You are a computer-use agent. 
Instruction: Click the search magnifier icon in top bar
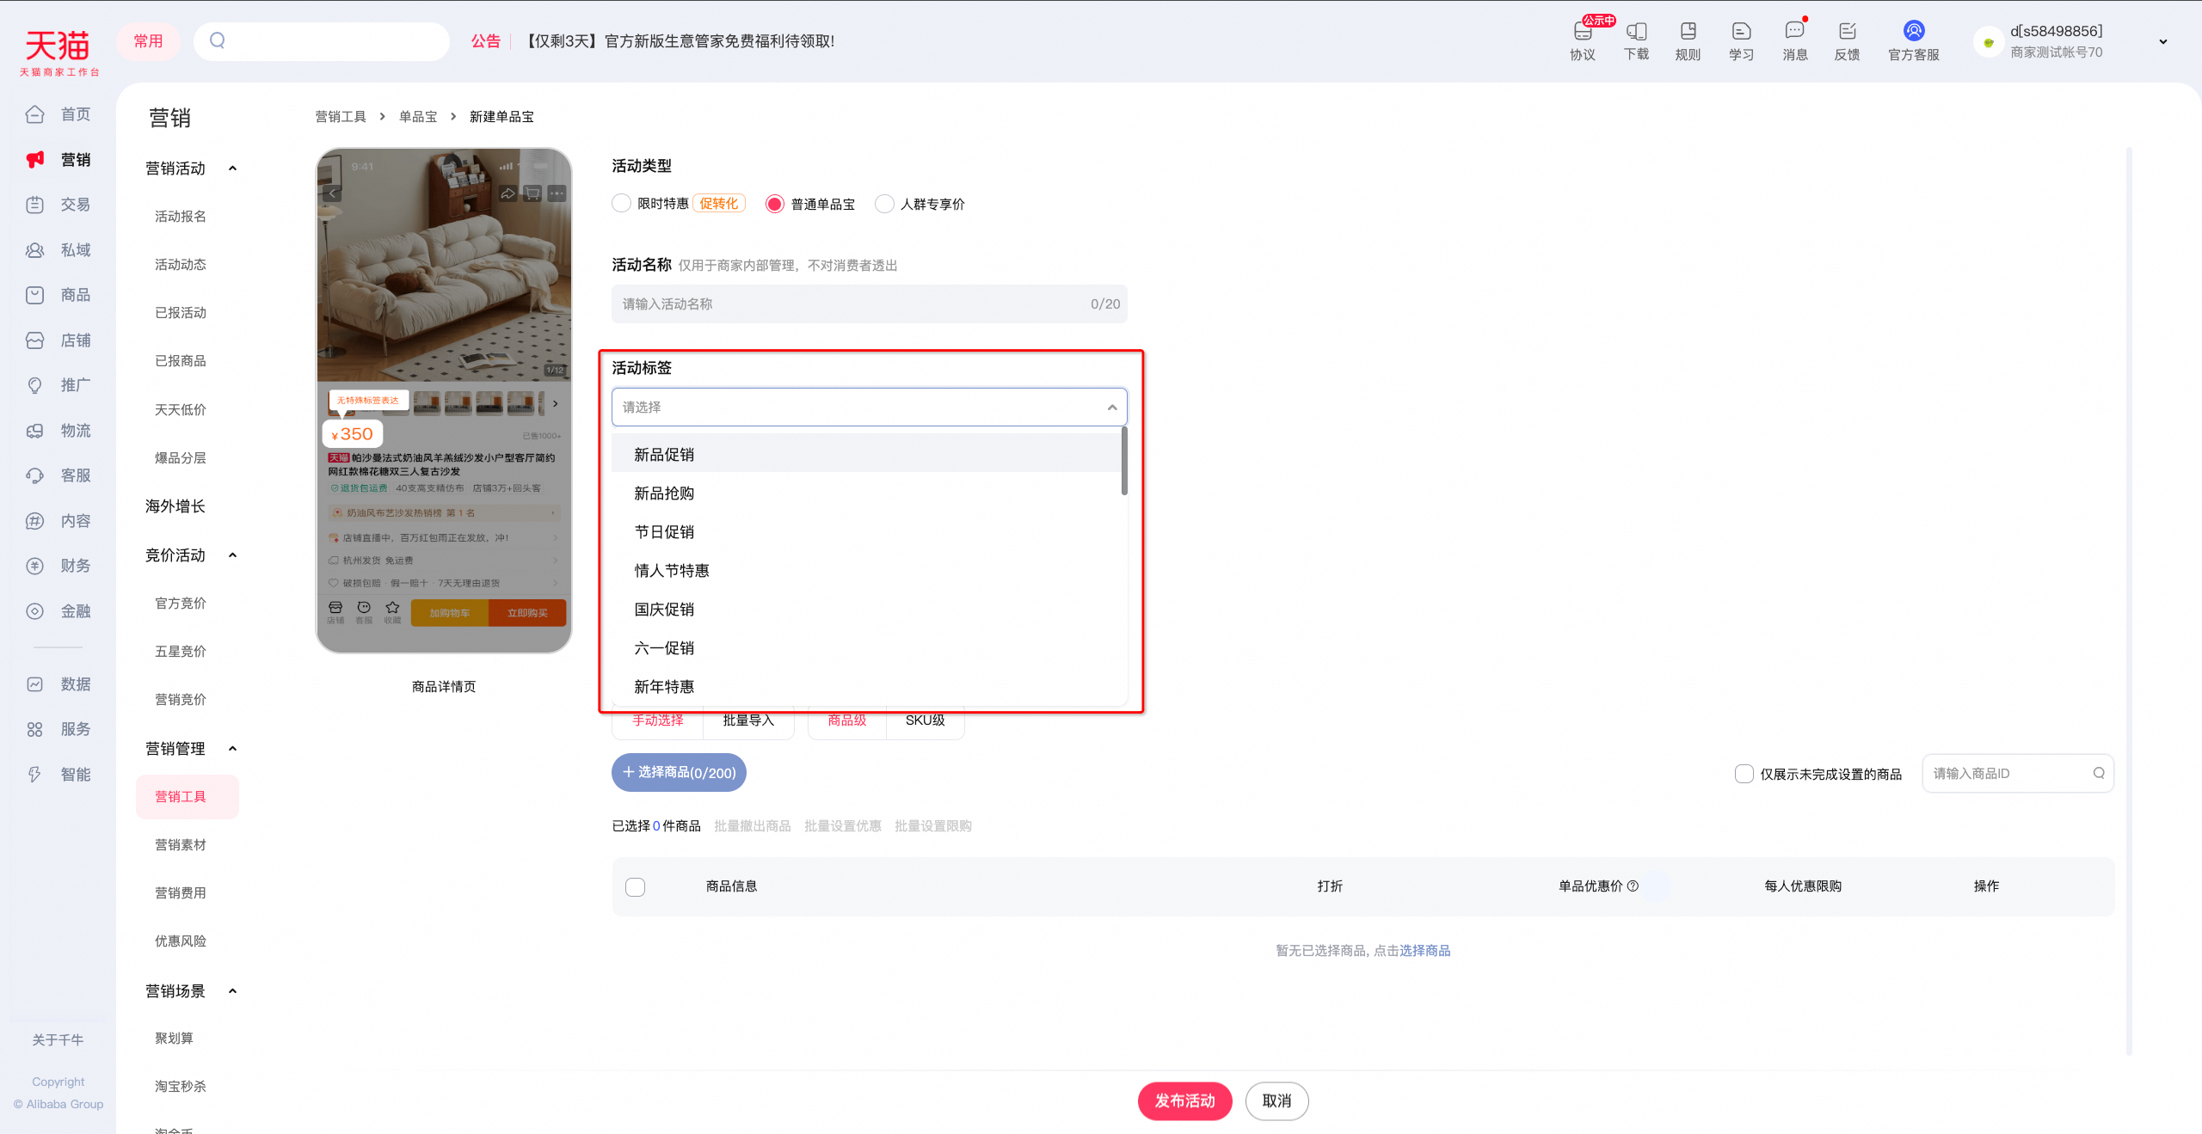click(218, 40)
